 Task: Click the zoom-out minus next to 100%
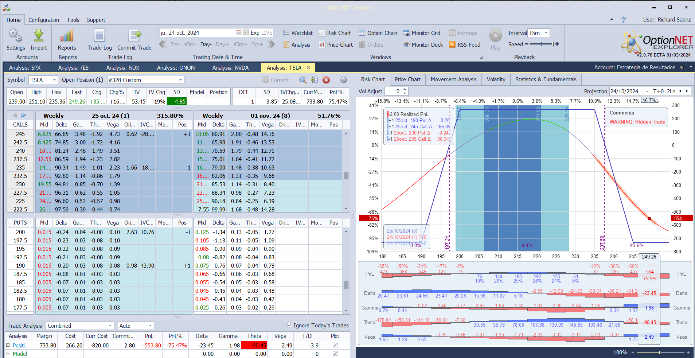tap(633, 352)
